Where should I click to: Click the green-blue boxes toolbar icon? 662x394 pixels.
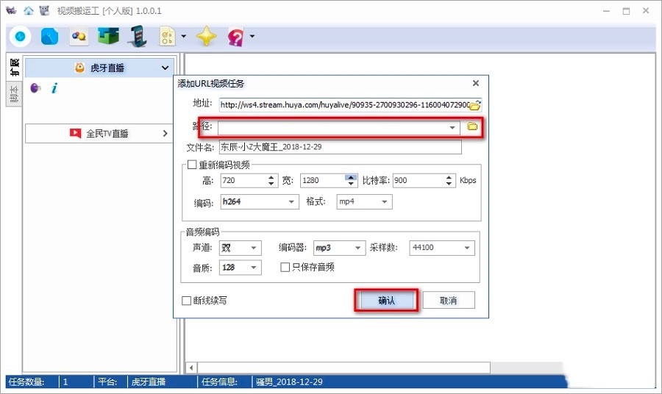pyautogui.click(x=109, y=36)
